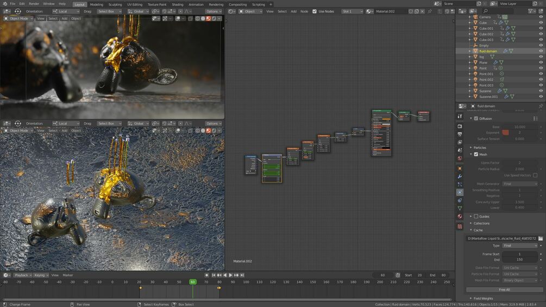Open the View Layer properties tab
The width and height of the screenshot is (546, 307).
click(460, 142)
